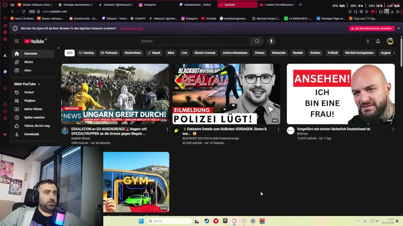
Task: Open Shorts in YouTube sidebar
Action: [x=33, y=62]
